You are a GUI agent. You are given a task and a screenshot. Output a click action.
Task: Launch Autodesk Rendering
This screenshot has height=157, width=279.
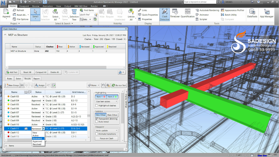pyautogui.click(x=207, y=10)
